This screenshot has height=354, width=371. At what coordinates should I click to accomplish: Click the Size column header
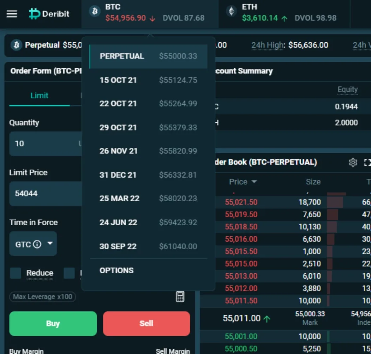[313, 182]
